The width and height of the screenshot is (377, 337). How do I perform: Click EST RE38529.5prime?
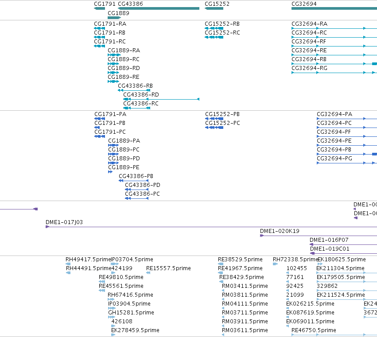point(240,260)
